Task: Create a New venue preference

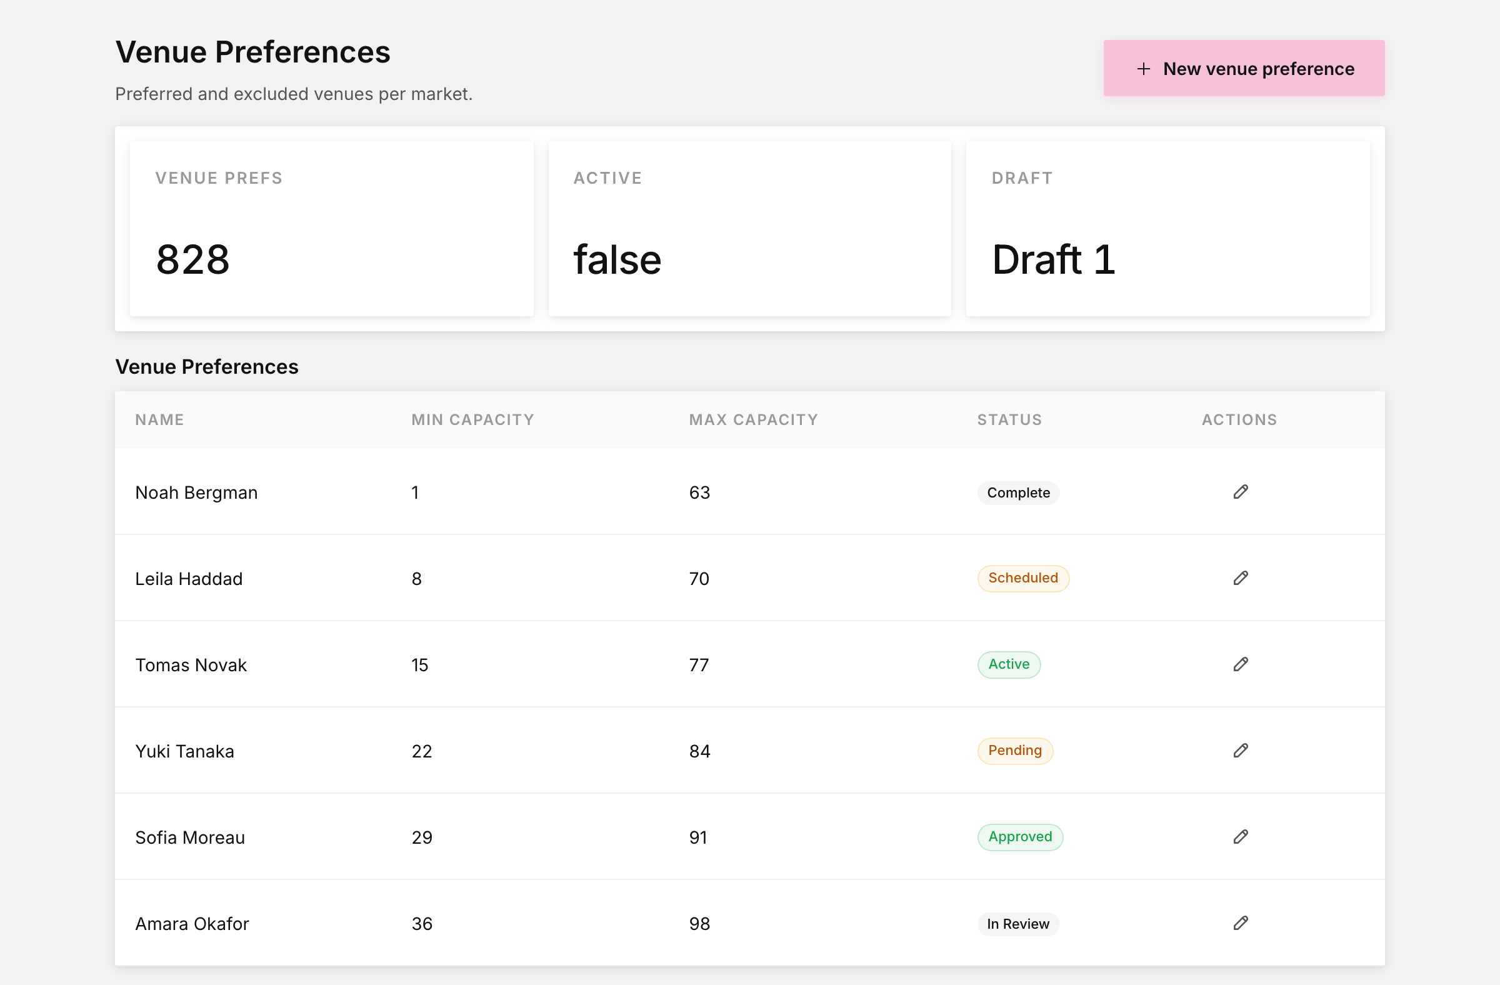Action: click(1244, 68)
